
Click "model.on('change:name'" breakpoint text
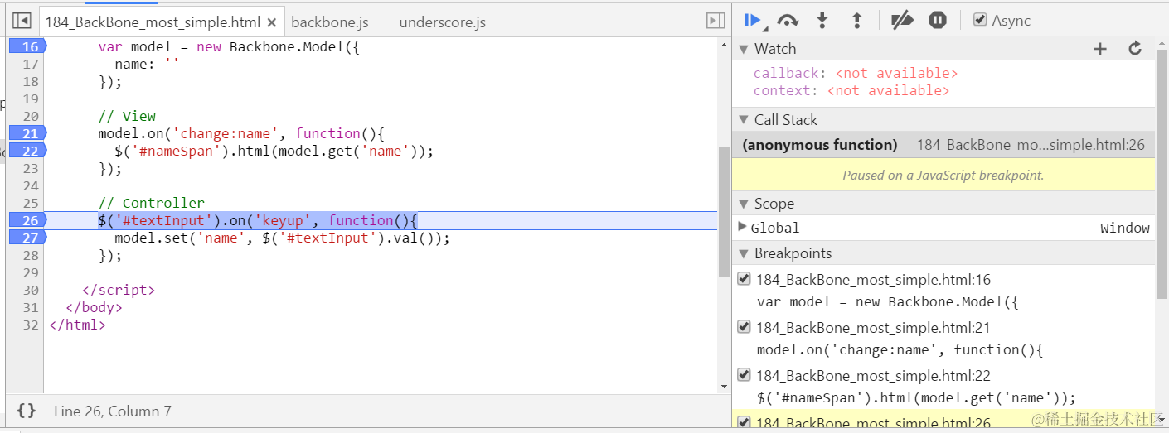(x=900, y=349)
